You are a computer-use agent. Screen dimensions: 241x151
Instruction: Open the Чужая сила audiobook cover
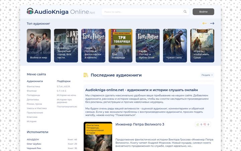[x=175, y=46]
